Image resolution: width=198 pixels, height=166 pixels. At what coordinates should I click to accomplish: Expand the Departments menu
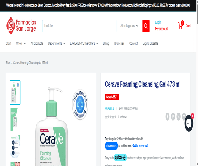click(56, 44)
